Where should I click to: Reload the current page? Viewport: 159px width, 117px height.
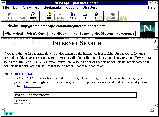tap(49, 16)
